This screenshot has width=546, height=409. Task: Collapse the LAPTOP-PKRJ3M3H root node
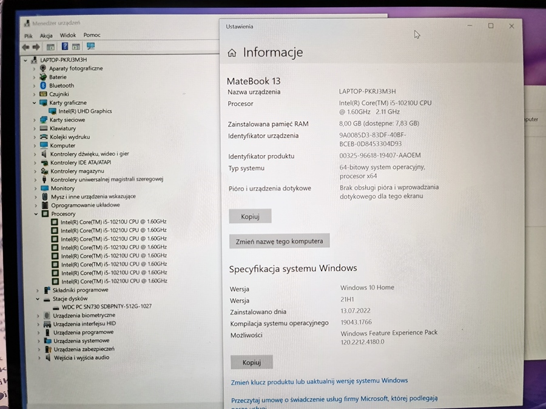point(25,60)
